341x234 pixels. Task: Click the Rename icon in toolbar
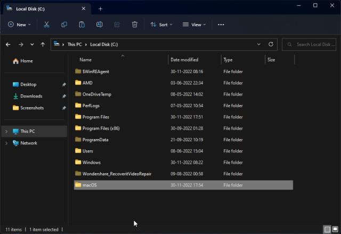100,25
